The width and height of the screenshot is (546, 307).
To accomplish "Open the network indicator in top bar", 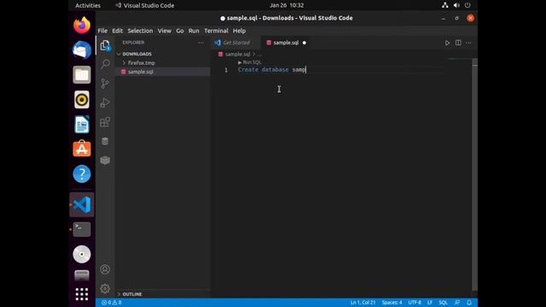I will click(445, 5).
